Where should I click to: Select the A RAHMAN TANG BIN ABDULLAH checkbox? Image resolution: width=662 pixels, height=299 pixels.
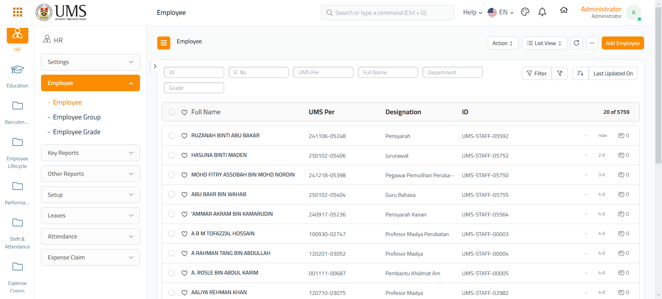(x=171, y=253)
